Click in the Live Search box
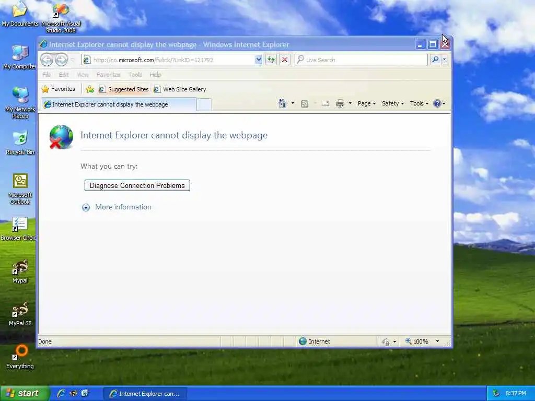535x401 pixels. point(362,60)
